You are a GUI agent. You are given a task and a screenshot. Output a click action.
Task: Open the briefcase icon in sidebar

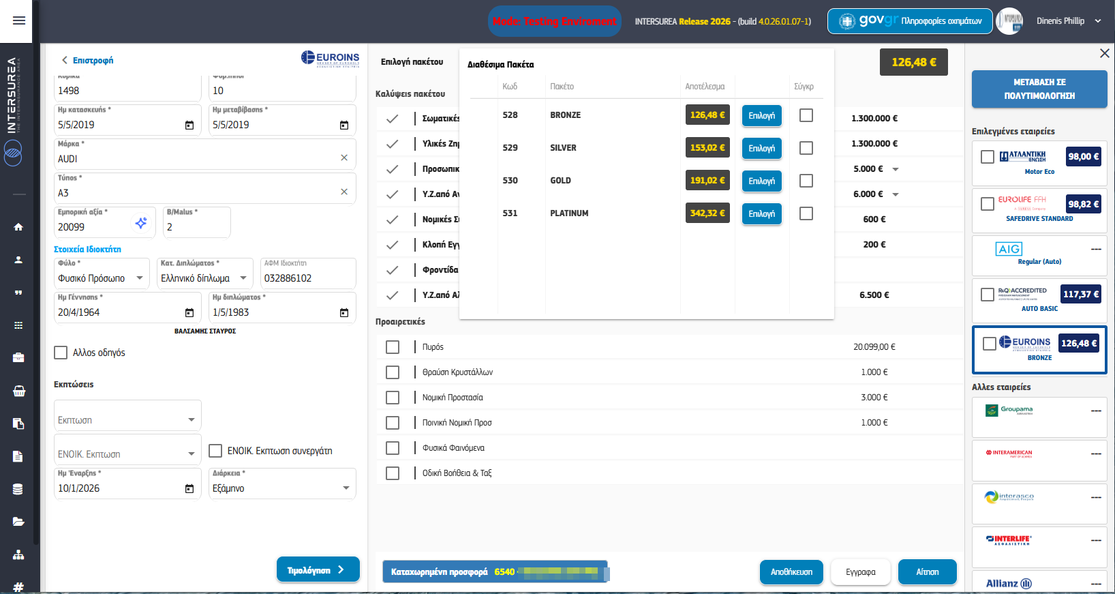coord(18,357)
